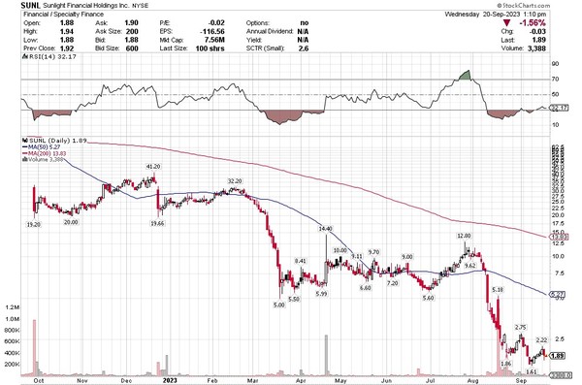Click the '32.17' RSI tag on right axis
This screenshot has width=582, height=385.
point(558,108)
